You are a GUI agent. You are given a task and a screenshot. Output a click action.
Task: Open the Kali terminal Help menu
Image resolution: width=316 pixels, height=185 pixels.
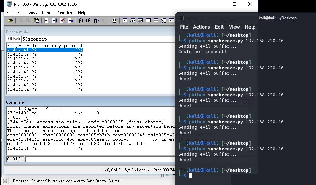250,27
